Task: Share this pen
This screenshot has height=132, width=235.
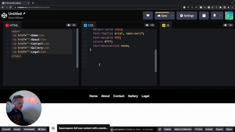Action: (x=229, y=129)
